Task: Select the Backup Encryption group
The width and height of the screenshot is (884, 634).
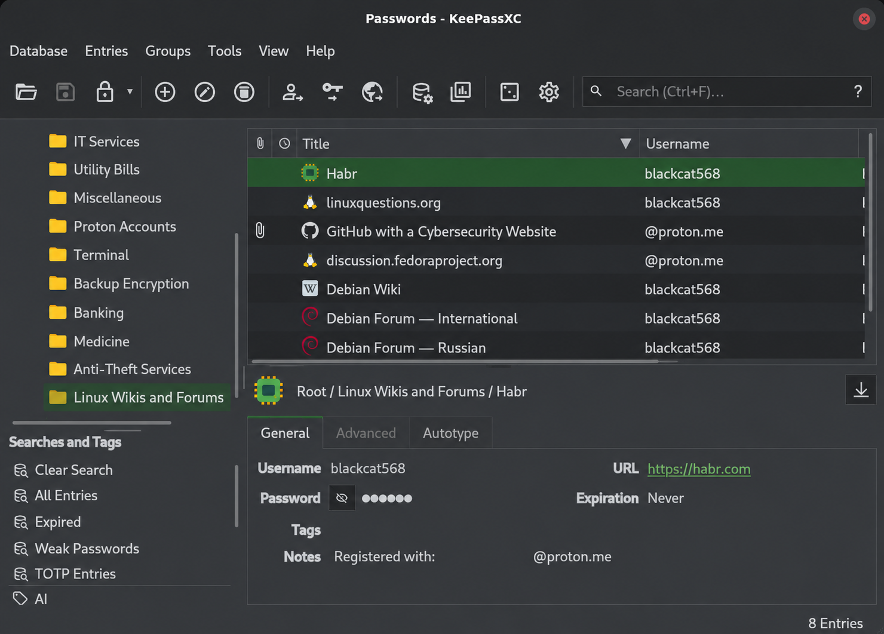Action: click(118, 284)
